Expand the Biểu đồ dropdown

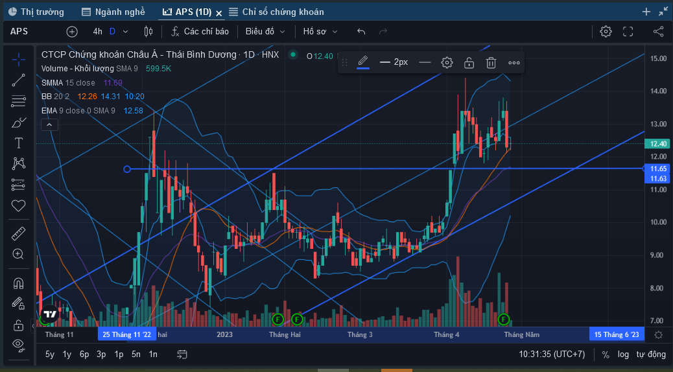click(x=265, y=31)
